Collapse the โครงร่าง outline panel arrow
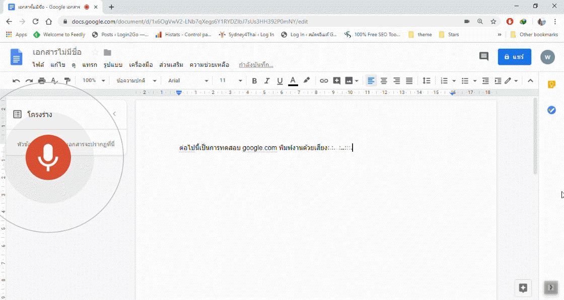Image resolution: width=564 pixels, height=300 pixels. pyautogui.click(x=114, y=114)
